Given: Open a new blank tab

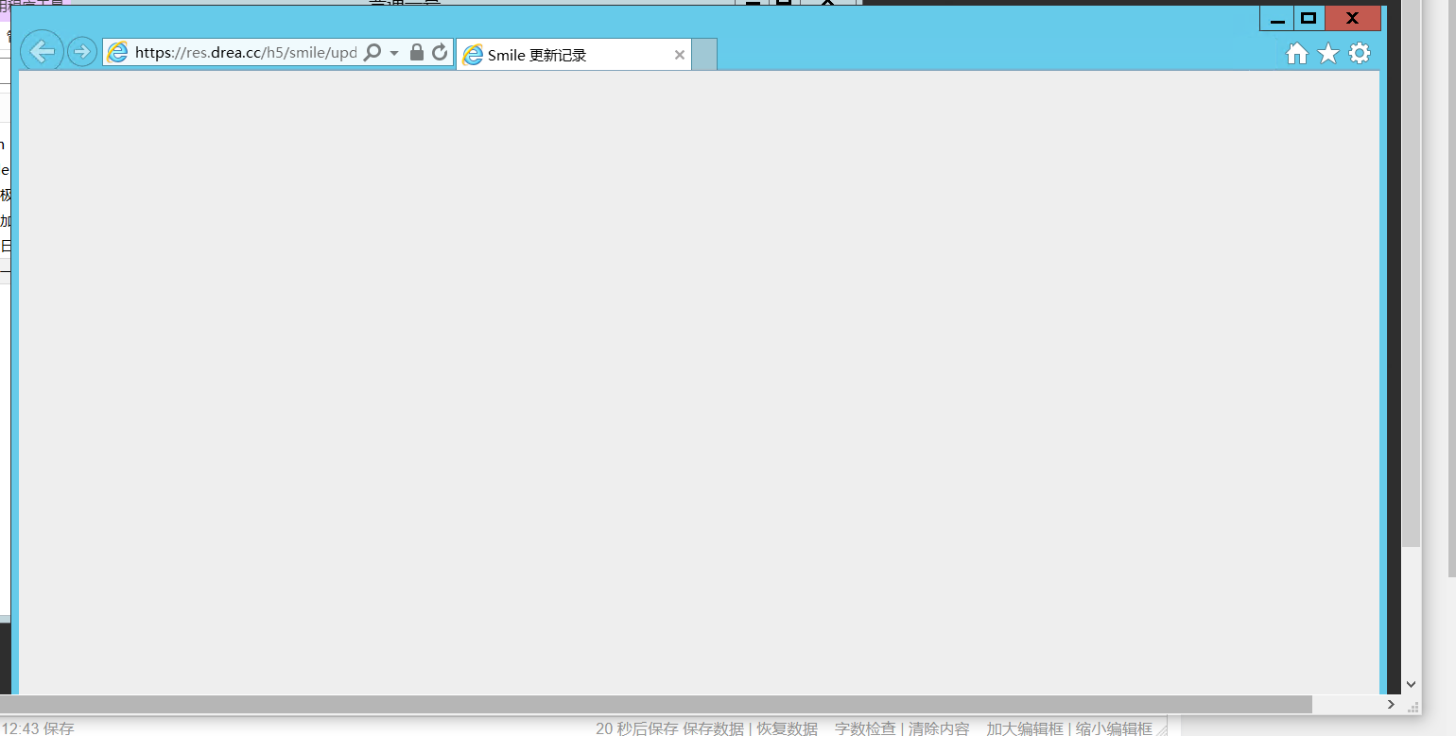Looking at the screenshot, I should point(704,55).
